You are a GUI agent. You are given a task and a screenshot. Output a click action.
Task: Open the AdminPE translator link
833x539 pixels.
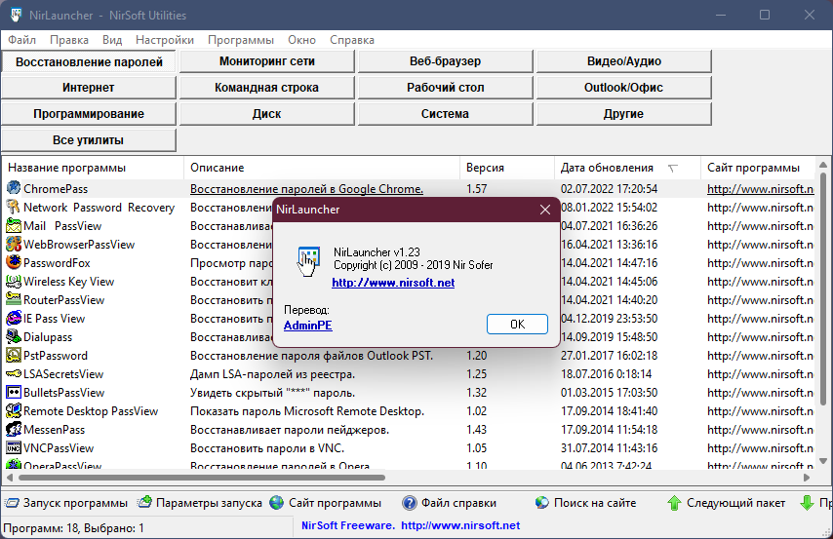(x=307, y=326)
